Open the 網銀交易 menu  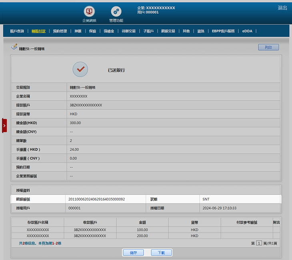[x=168, y=31]
